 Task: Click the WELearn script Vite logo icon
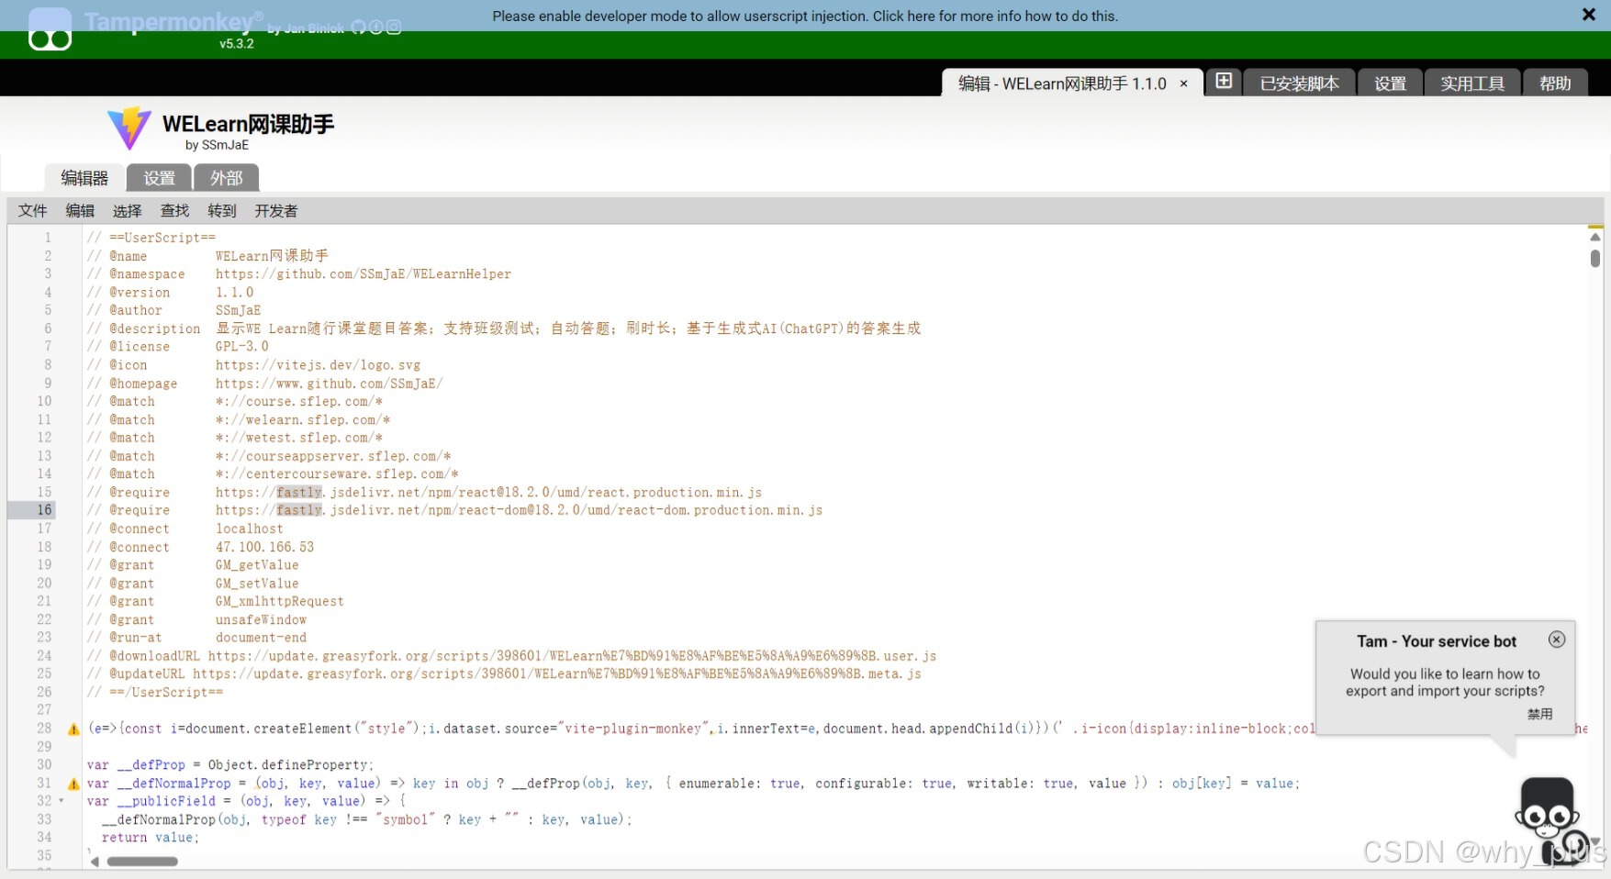click(129, 128)
